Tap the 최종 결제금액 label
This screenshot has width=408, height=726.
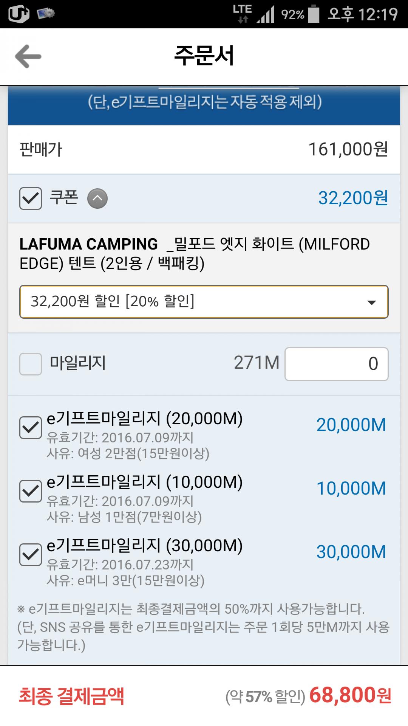click(71, 696)
